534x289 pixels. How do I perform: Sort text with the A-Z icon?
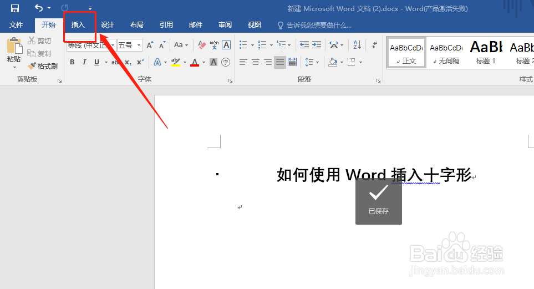pyautogui.click(x=357, y=44)
